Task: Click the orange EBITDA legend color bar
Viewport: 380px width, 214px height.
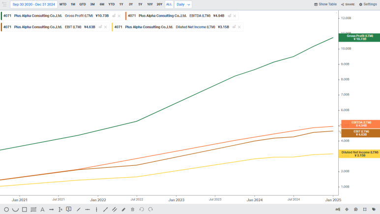Action: 126,16
